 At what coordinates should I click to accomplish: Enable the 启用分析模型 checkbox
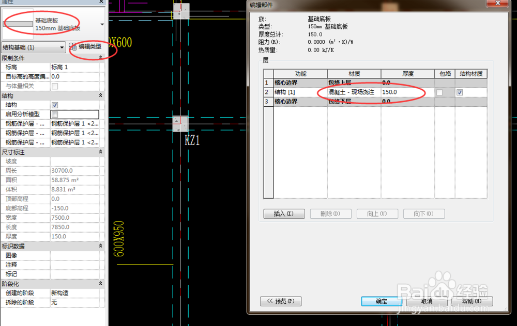(55, 114)
